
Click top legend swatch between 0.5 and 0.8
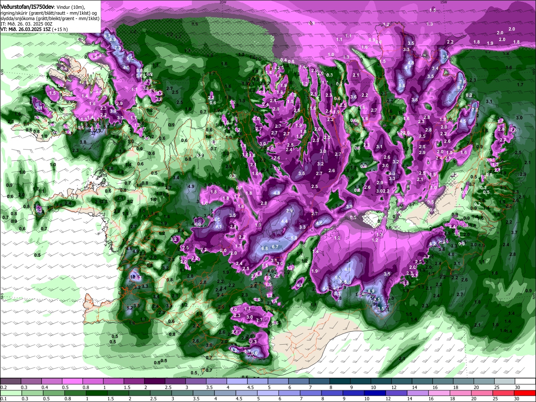point(72,381)
